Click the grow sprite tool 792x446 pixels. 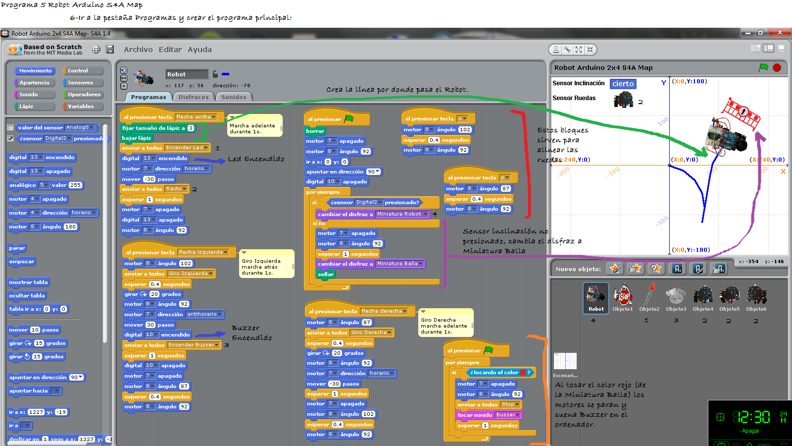[x=579, y=49]
